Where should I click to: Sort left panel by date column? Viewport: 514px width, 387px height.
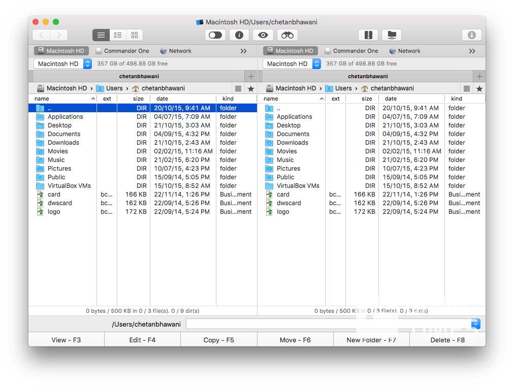click(x=183, y=99)
